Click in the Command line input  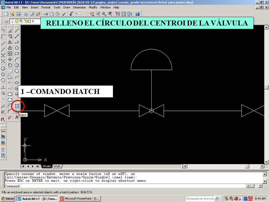(125, 186)
